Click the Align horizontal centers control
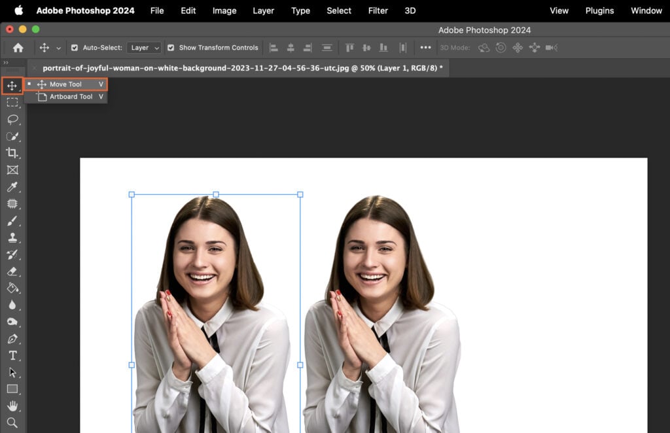Image resolution: width=670 pixels, height=433 pixels. 291,47
